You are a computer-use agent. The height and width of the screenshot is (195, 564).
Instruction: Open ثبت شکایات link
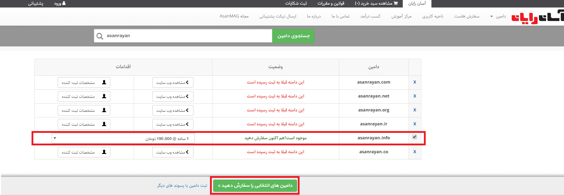tap(296, 4)
